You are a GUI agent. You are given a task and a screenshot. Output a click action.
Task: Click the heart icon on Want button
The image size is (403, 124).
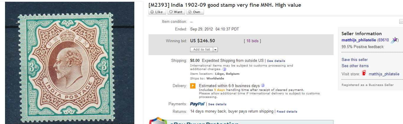click(x=171, y=12)
